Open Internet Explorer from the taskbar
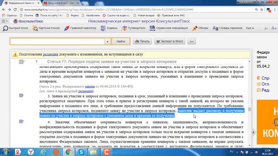 [x=43, y=152]
